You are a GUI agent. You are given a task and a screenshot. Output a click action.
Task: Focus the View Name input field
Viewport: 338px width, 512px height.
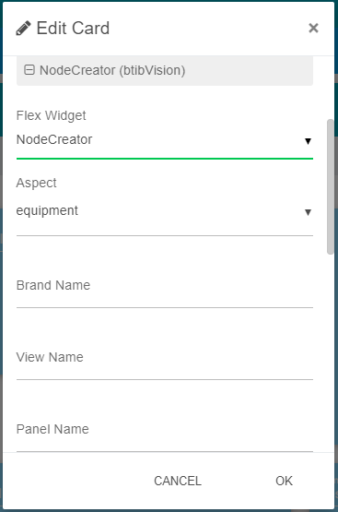click(165, 361)
